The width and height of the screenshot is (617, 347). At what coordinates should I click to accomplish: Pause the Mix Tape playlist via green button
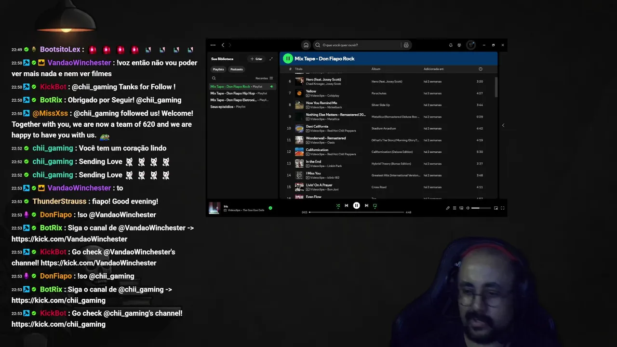[x=288, y=58]
